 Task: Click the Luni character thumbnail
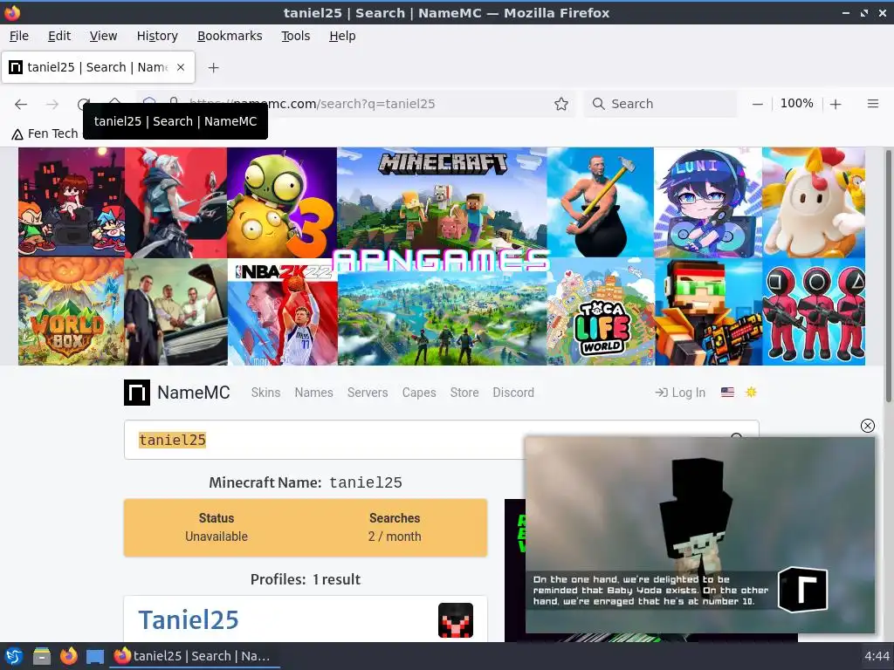[707, 202]
